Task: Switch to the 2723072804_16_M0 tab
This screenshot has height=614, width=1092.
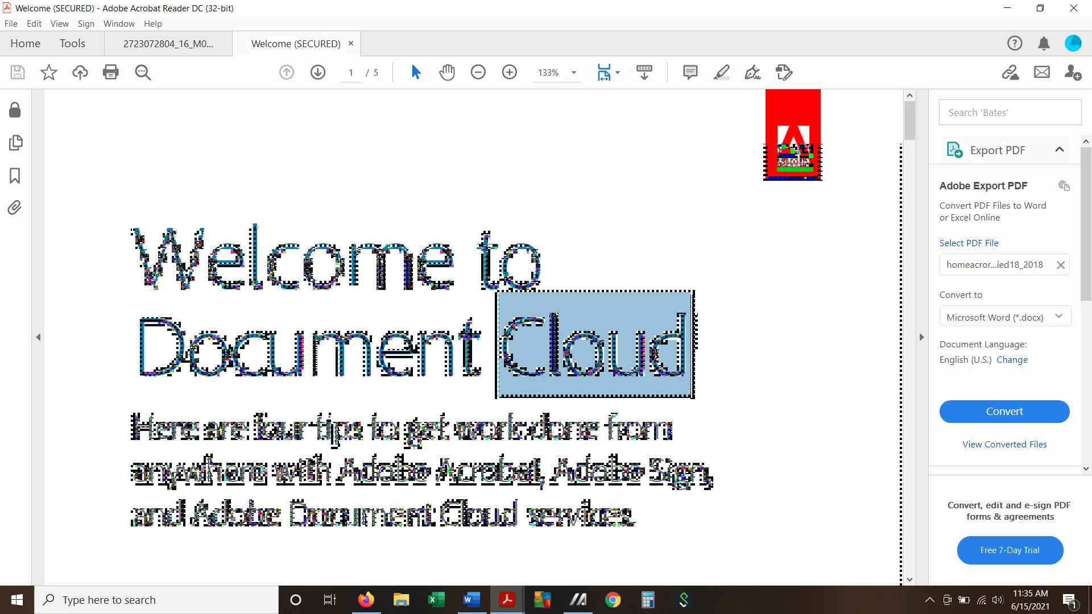Action: tap(168, 44)
